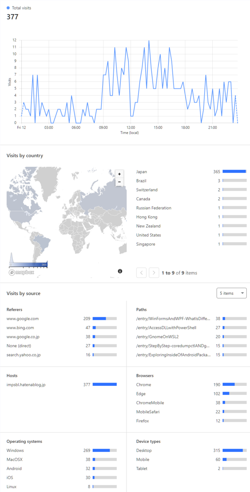This screenshot has width=250, height=492.
Task: Click the blue Total visits legend dot
Action: point(8,8)
